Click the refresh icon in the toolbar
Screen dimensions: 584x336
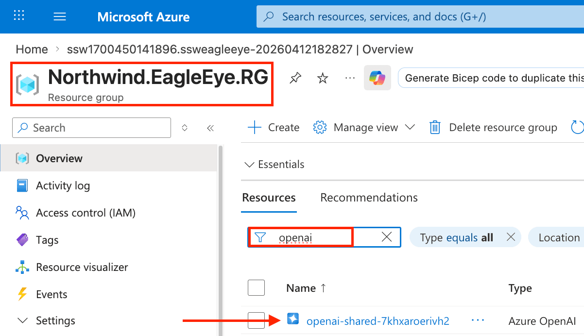coord(577,128)
